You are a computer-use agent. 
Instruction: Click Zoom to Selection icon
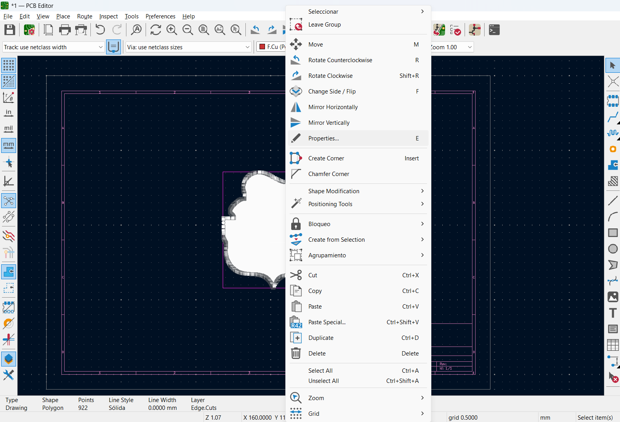(x=236, y=30)
